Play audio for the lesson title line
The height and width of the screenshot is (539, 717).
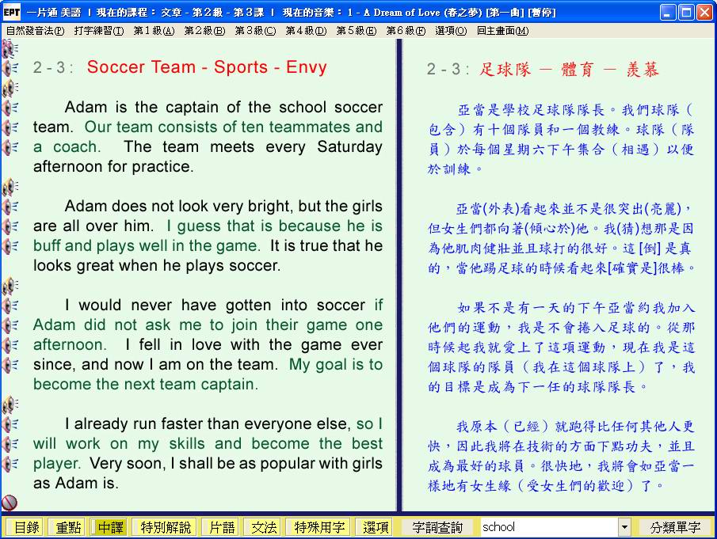(x=10, y=68)
